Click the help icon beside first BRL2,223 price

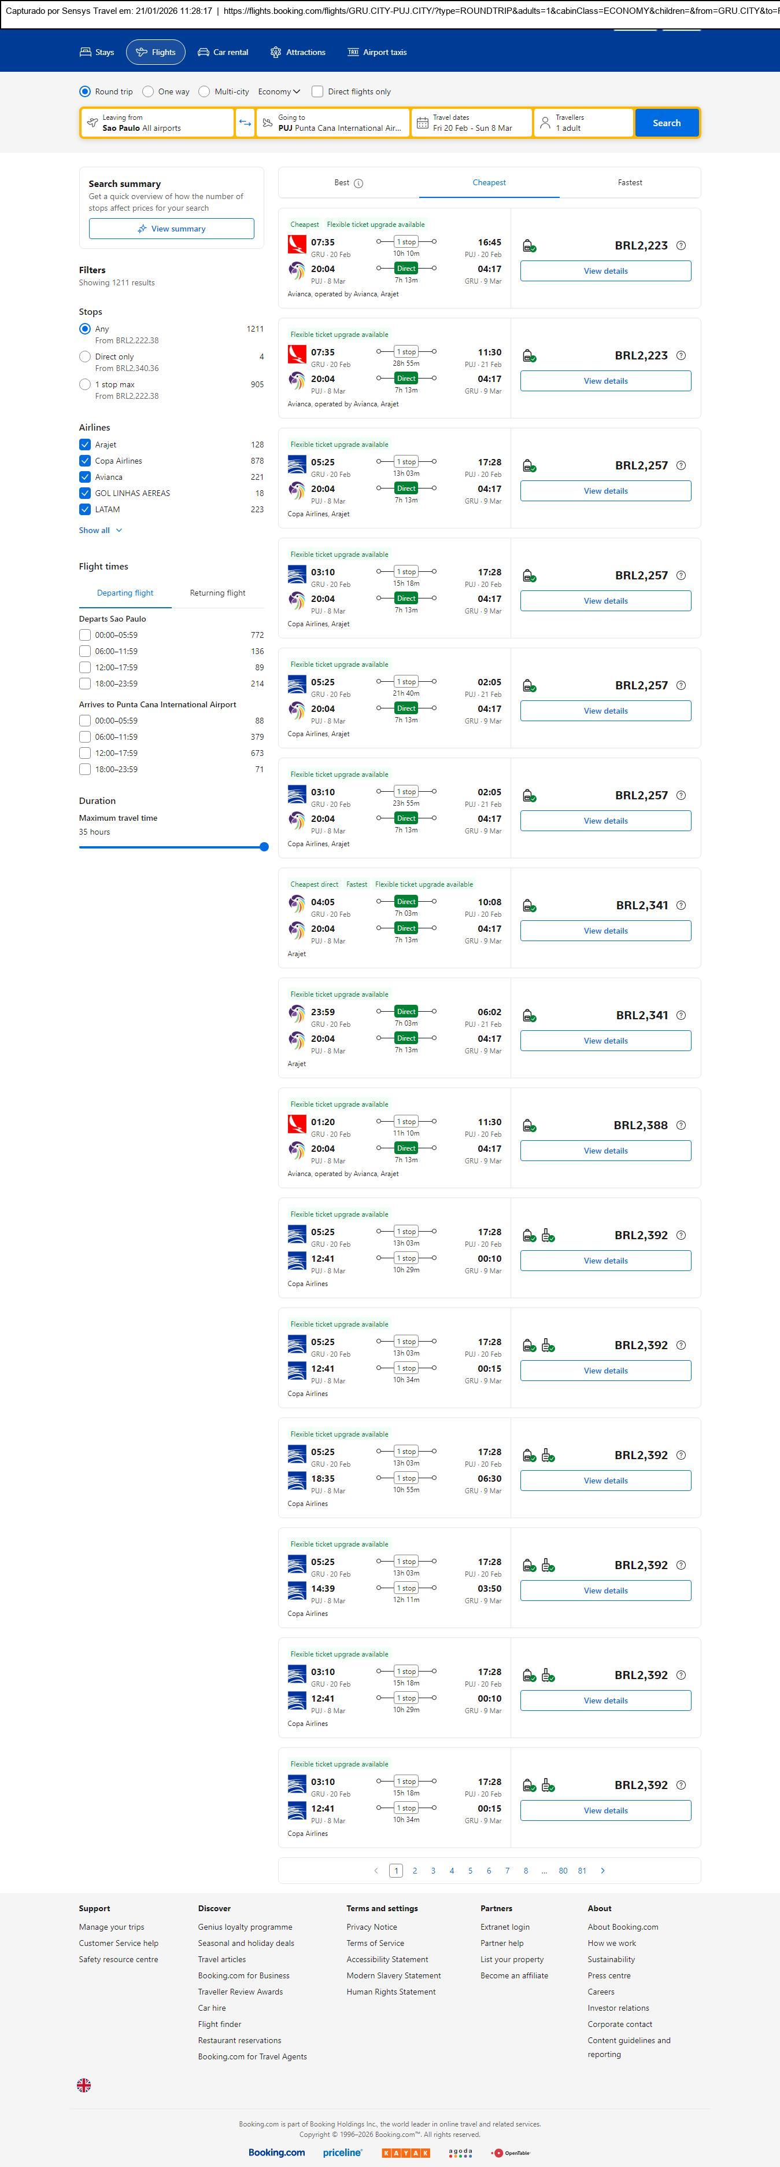(x=681, y=245)
